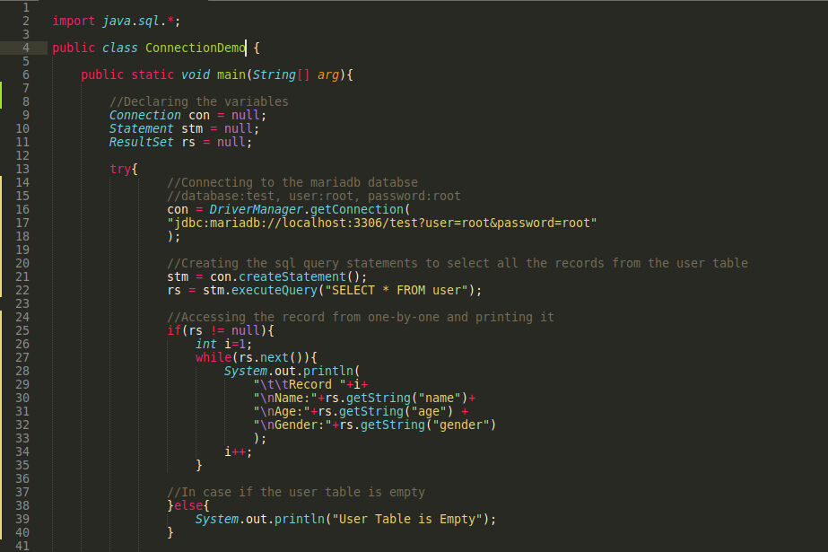Click the ResultSet type on line 11

(141, 142)
